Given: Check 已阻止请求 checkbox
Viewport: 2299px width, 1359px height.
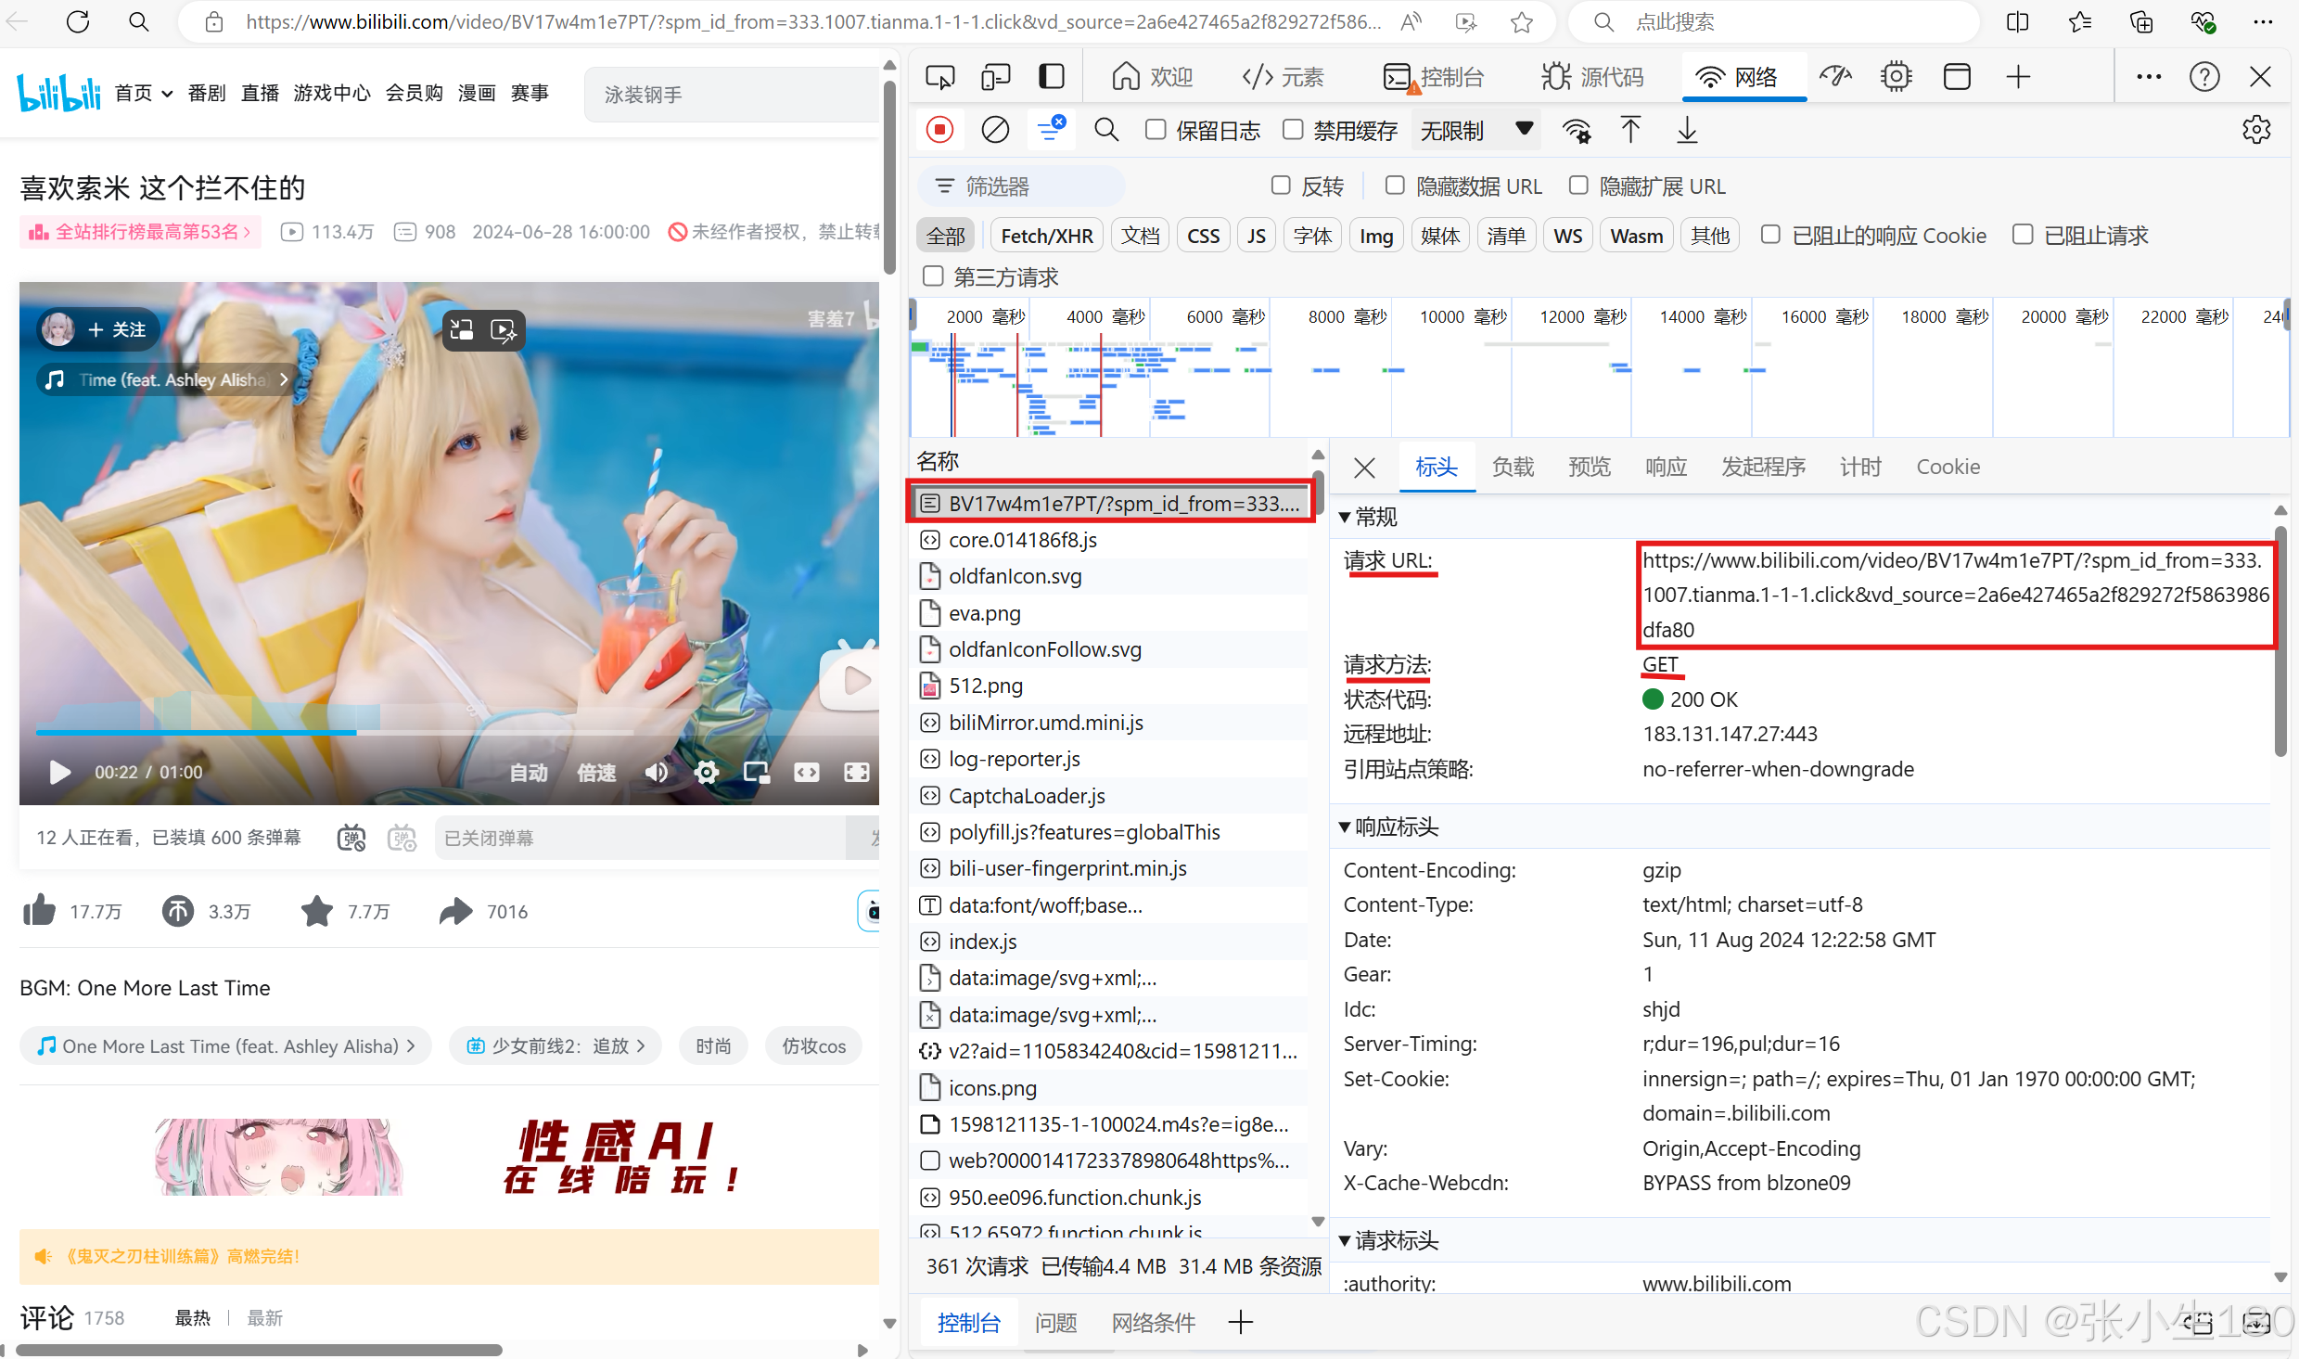Looking at the screenshot, I should 2023,235.
